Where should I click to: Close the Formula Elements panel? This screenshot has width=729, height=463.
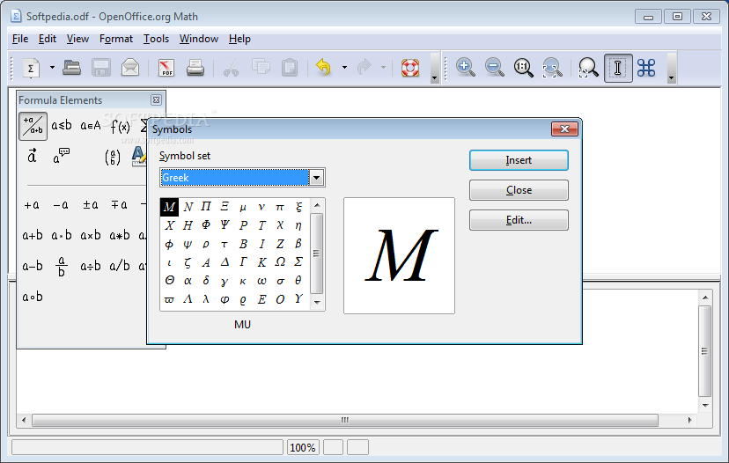tap(156, 100)
